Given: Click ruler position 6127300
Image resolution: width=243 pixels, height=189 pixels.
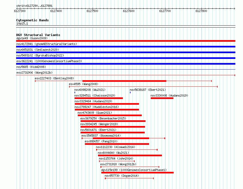Looking at the screenshot, I should coord(20,11).
